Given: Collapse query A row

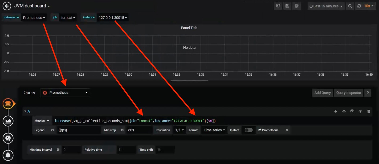Looking at the screenshot, I should point(26,111).
